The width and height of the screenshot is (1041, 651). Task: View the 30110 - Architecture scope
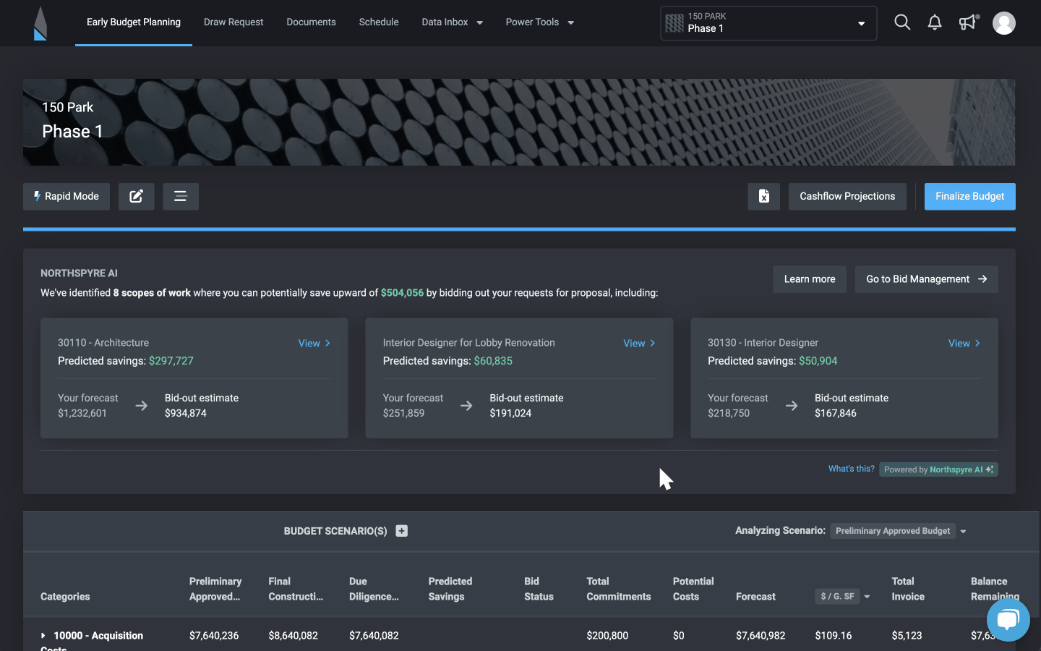point(314,343)
